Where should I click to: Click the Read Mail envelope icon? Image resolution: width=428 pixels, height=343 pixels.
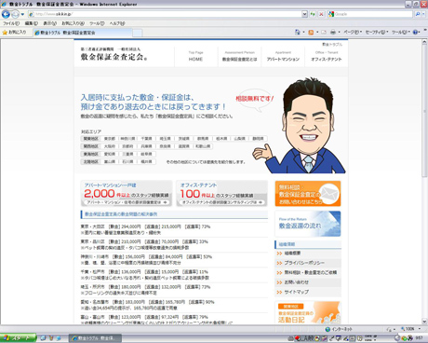tap(324, 32)
